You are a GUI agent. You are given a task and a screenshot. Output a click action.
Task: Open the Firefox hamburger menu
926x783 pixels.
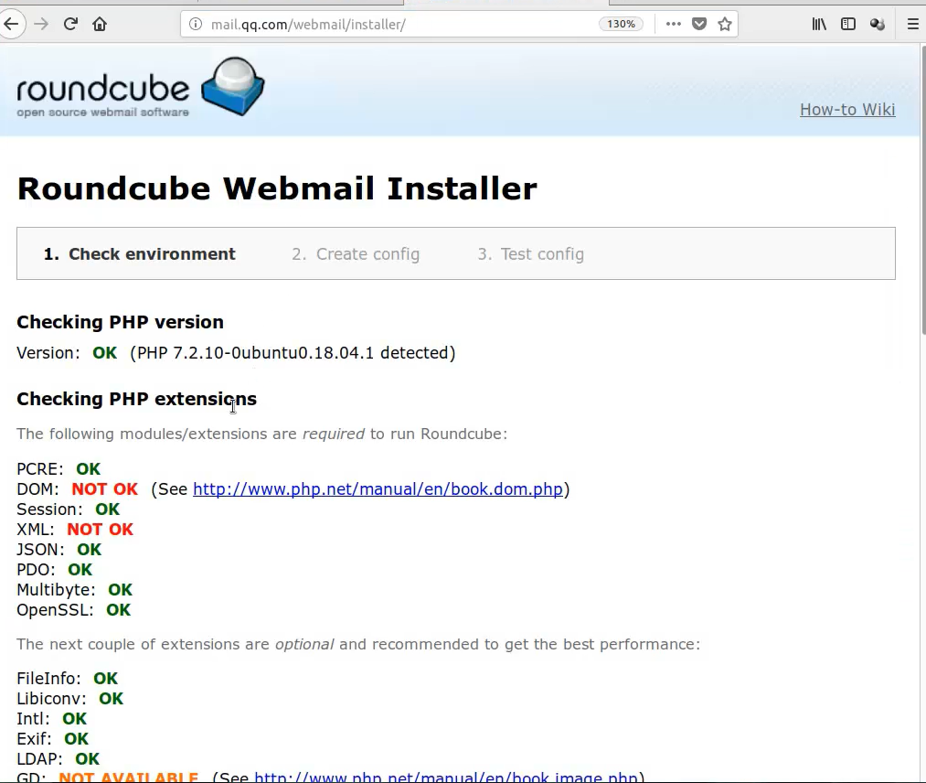pyautogui.click(x=912, y=24)
